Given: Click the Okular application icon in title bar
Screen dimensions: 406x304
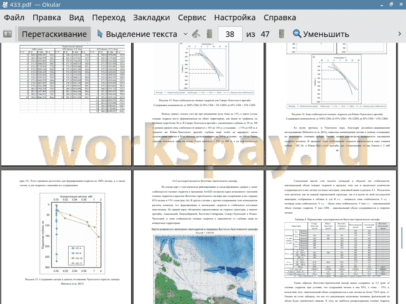Looking at the screenshot, I should pos(4,4).
